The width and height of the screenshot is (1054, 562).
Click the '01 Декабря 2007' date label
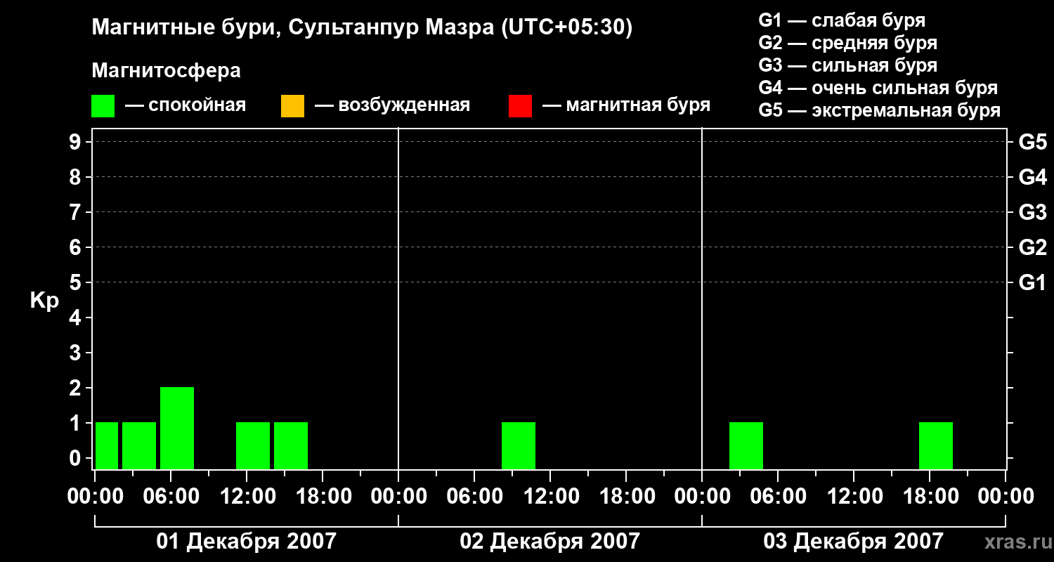[246, 542]
